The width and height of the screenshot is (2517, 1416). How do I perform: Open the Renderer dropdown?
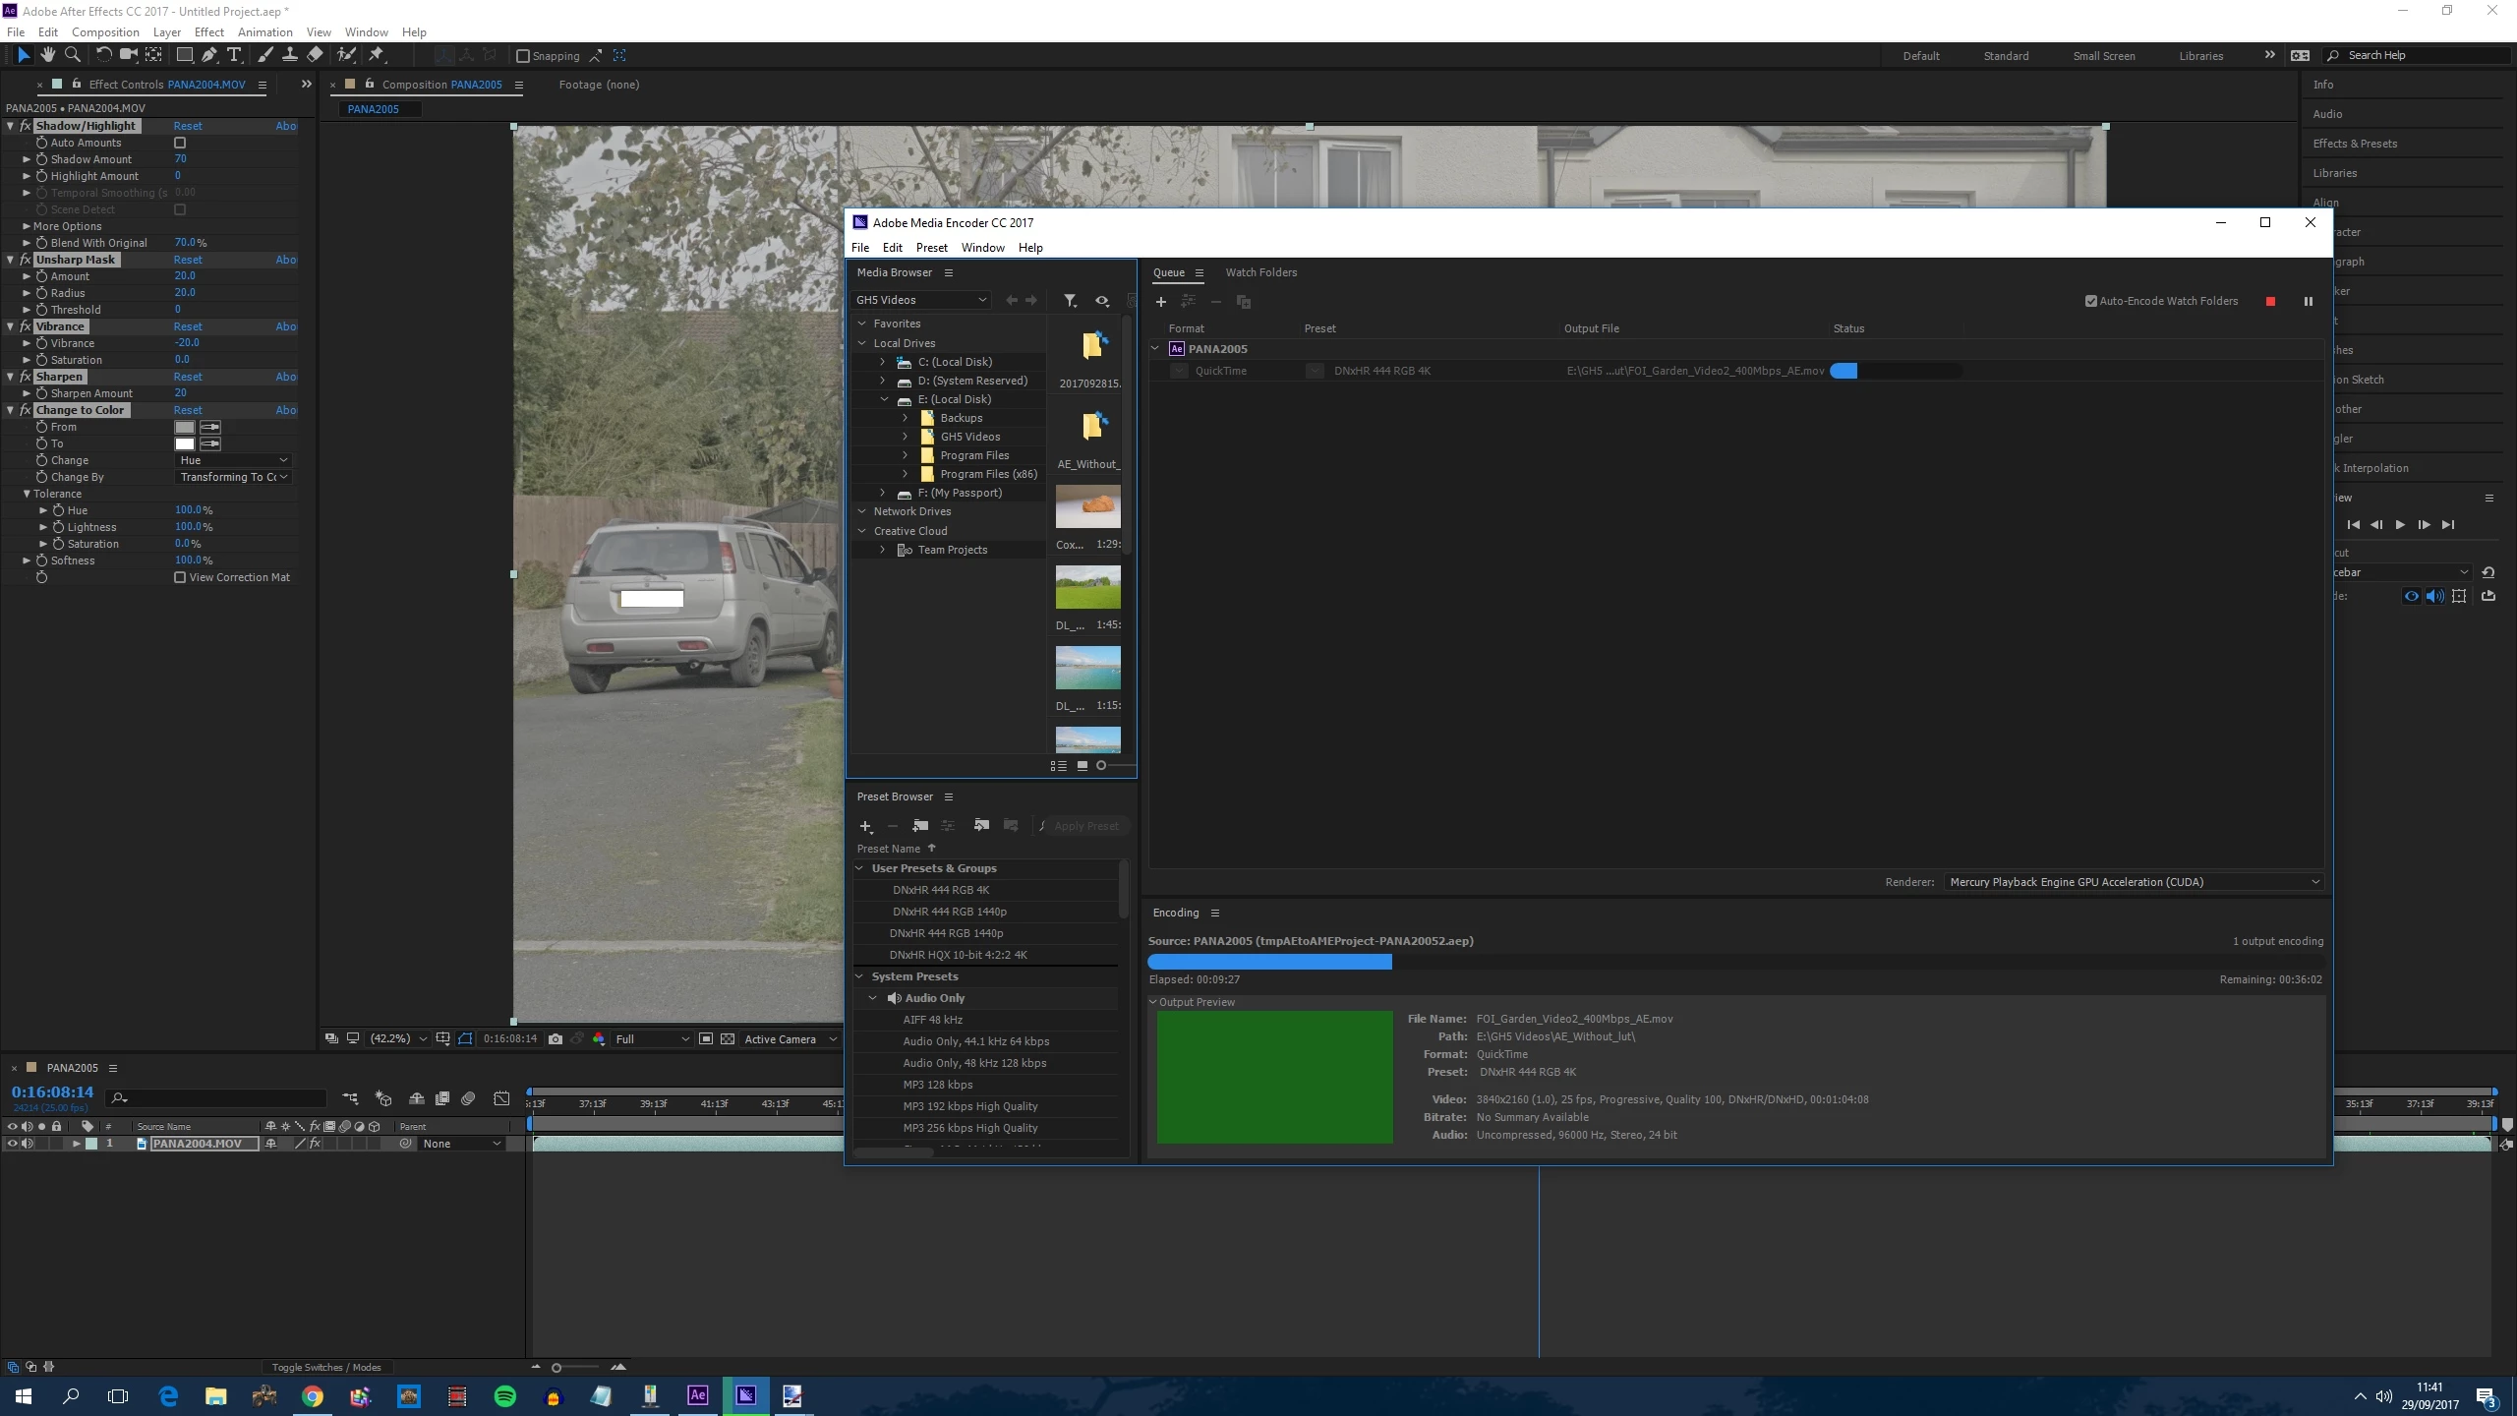pos(2134,882)
